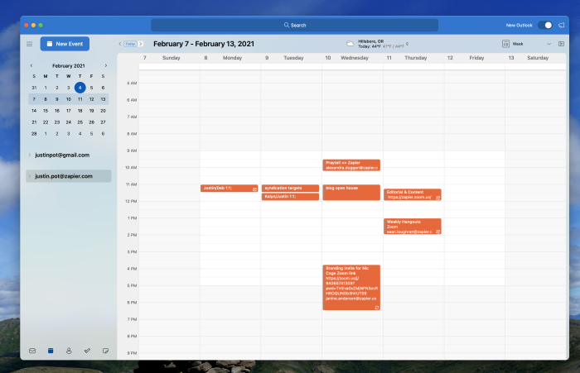Open Standing Invite for Nic Cage event
The width and height of the screenshot is (580, 373).
click(x=351, y=287)
